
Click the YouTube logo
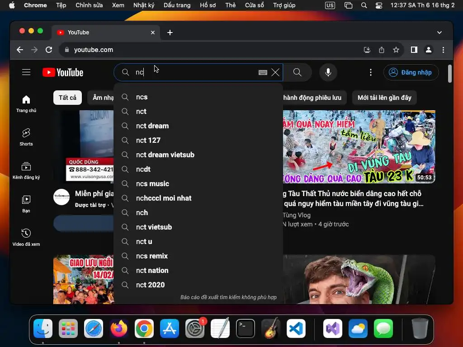[x=63, y=72]
